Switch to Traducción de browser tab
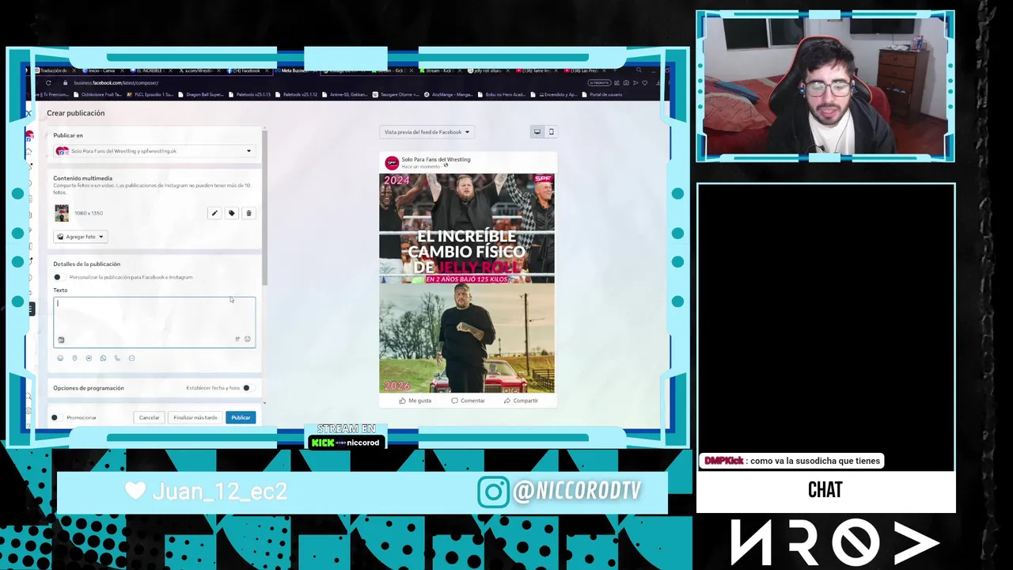1013x570 pixels. point(54,70)
